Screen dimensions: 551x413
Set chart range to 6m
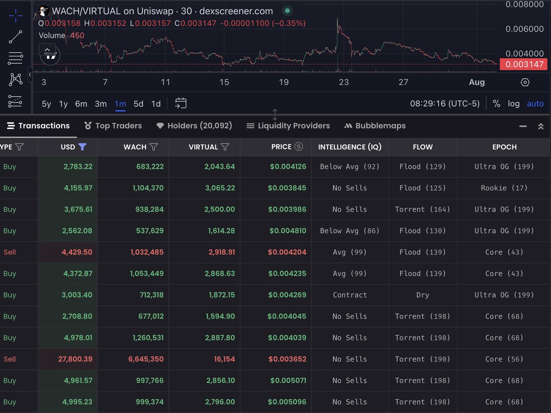click(81, 104)
